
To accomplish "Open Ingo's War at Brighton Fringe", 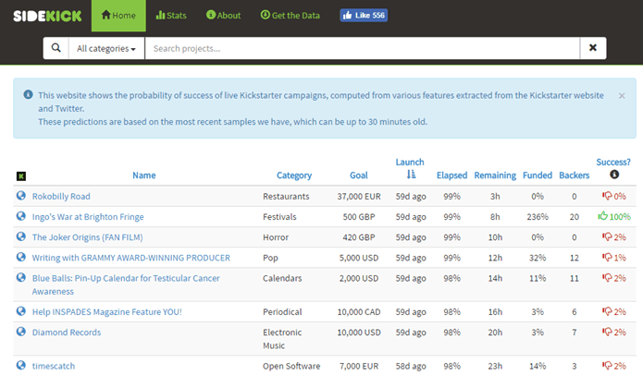I will 88,217.
